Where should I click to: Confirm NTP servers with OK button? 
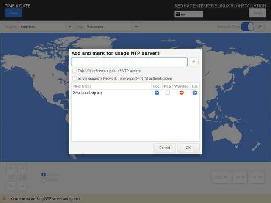coord(188,148)
